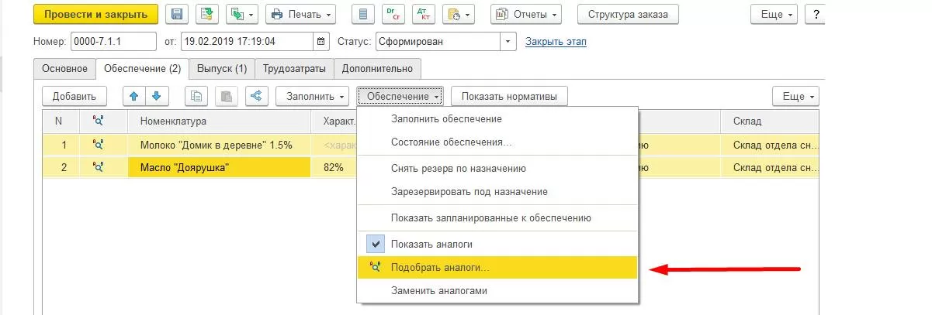Expand the Заполнить dropdown button
932x315 pixels.
click(x=315, y=96)
